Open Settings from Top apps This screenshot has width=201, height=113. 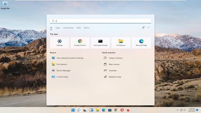[60, 43]
